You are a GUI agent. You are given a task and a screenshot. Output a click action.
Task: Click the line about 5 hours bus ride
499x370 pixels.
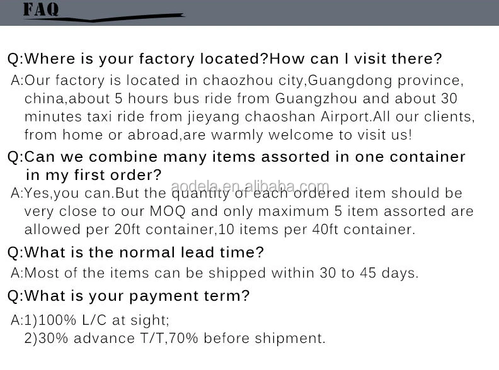(241, 99)
